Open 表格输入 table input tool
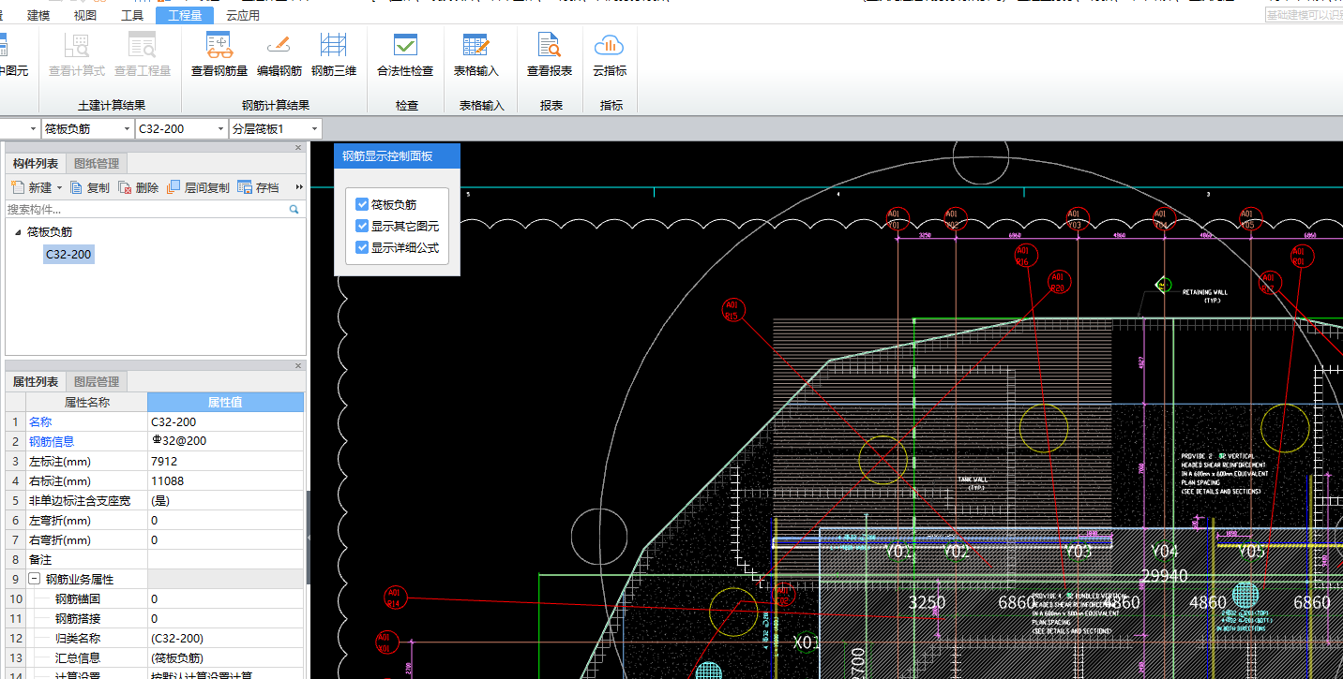The image size is (1343, 679). [476, 54]
